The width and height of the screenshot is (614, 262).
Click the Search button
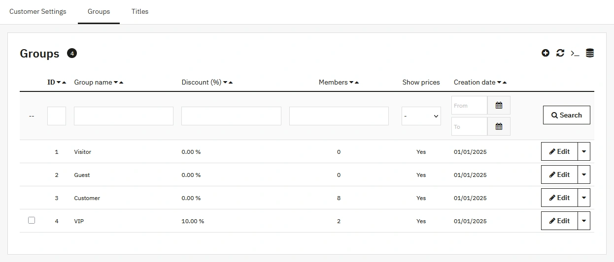566,115
